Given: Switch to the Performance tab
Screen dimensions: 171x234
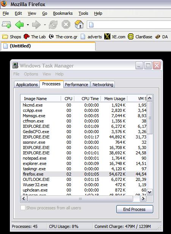Looking at the screenshot, I should (x=76, y=85).
